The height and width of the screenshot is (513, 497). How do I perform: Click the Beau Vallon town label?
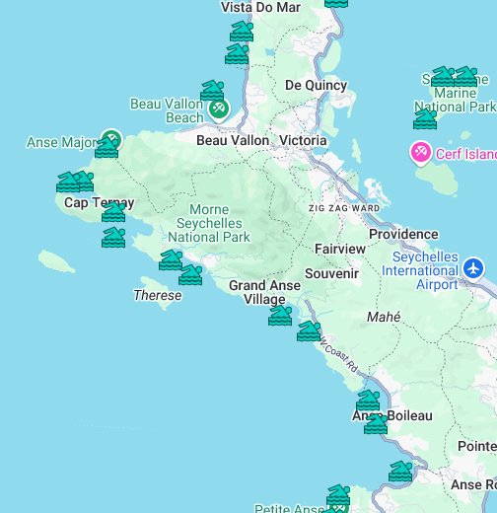click(x=233, y=140)
